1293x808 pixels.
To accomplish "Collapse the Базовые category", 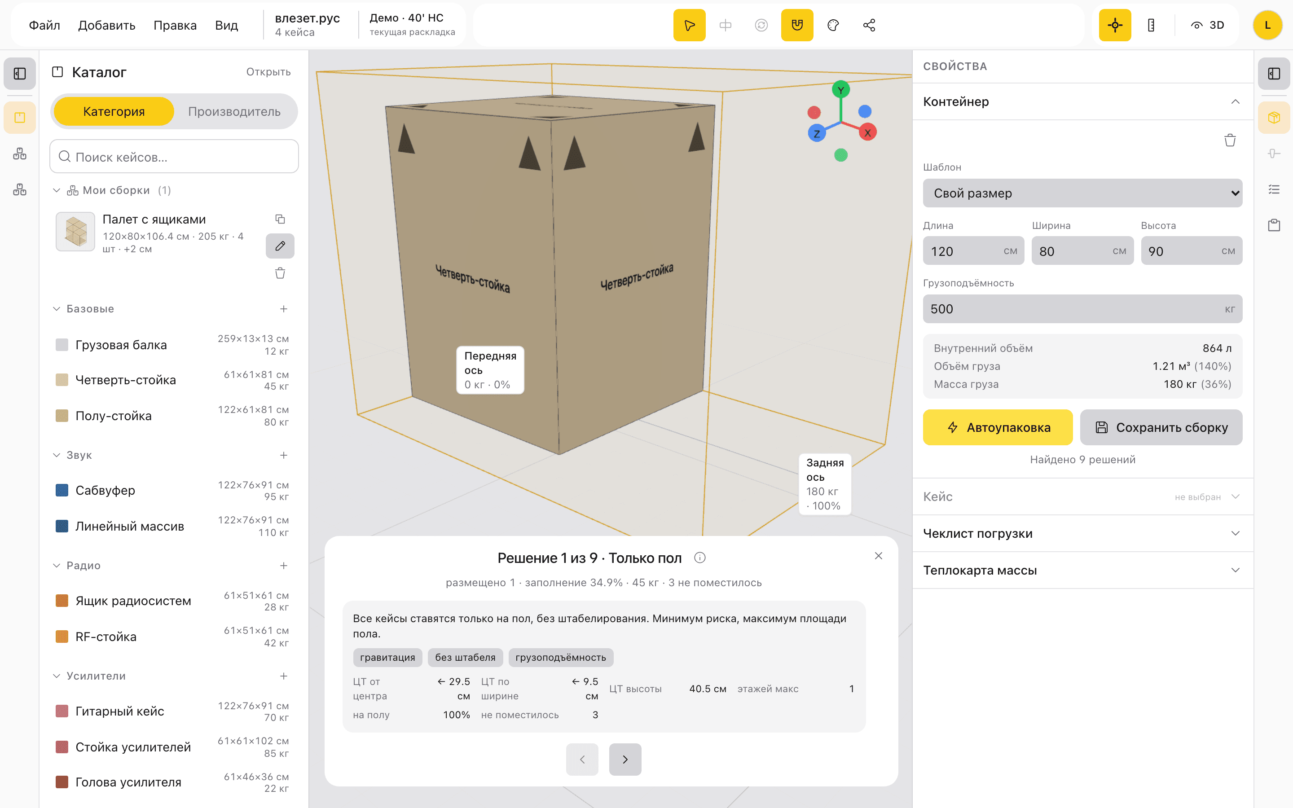I will pyautogui.click(x=56, y=309).
